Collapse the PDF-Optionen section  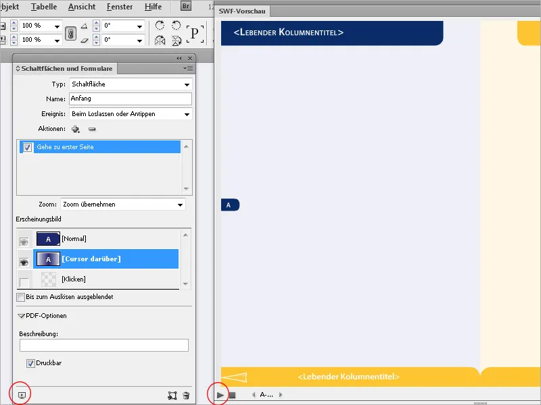(21, 316)
